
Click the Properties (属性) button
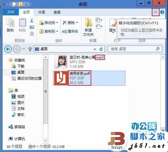[x=112, y=26]
